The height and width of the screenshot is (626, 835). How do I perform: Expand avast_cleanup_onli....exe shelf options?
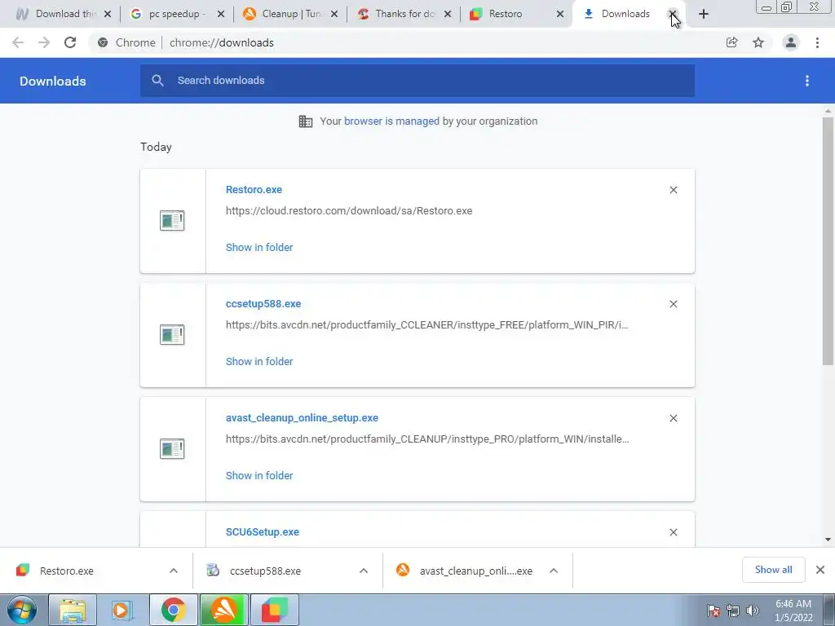(554, 571)
